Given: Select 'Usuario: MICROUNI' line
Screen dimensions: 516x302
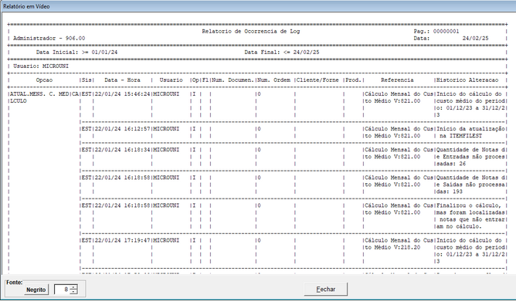Looking at the screenshot, I should coord(41,66).
